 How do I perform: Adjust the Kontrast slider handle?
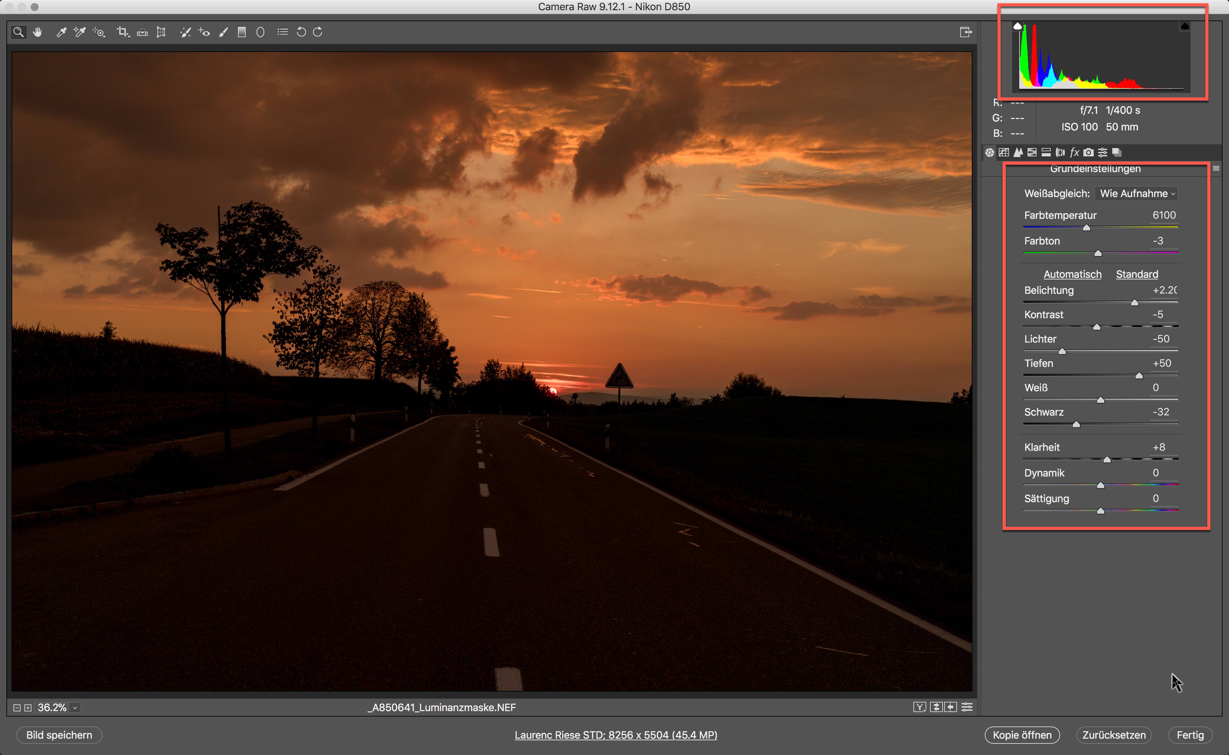[1097, 327]
